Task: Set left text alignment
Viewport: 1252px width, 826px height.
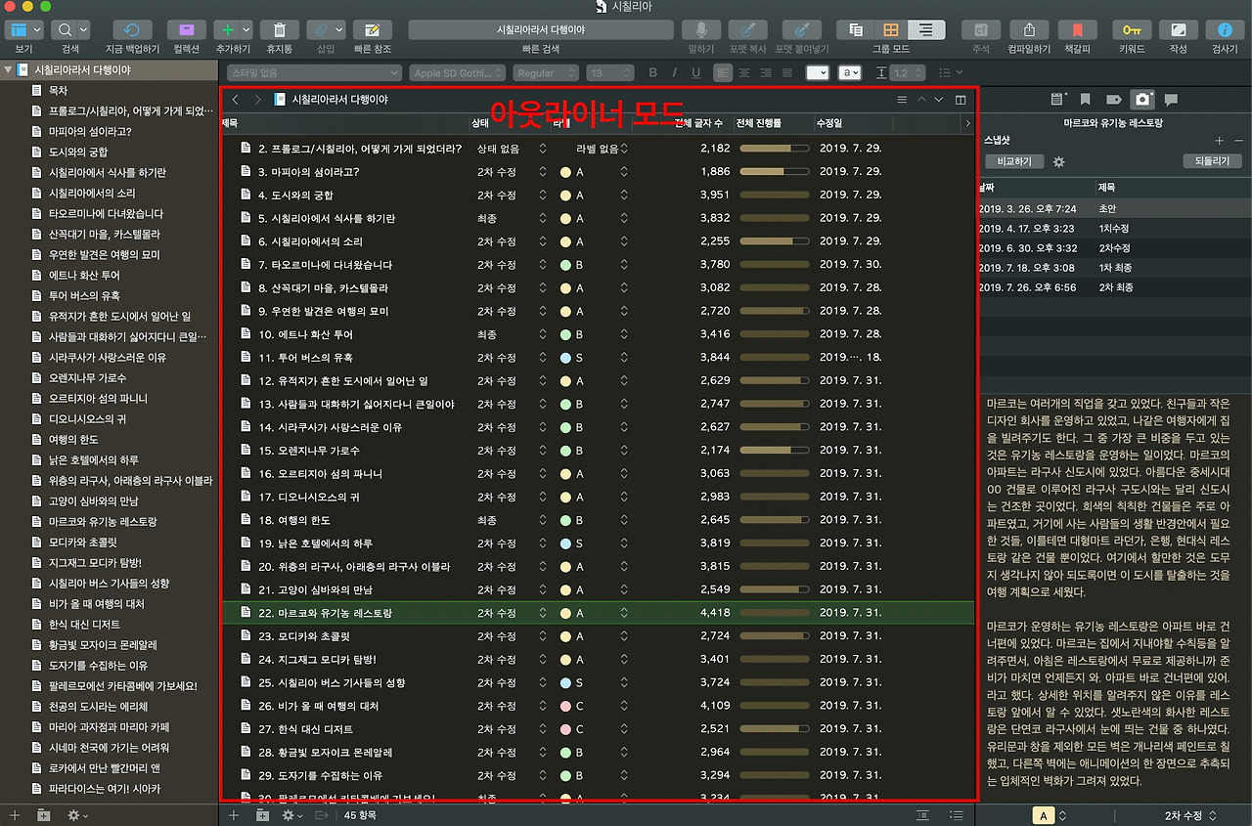Action: click(723, 72)
